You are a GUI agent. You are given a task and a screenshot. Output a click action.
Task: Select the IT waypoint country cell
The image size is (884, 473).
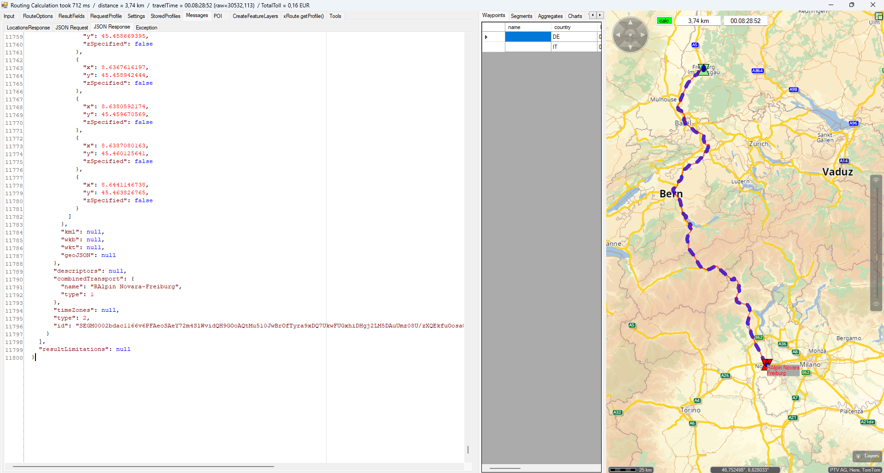(x=574, y=47)
